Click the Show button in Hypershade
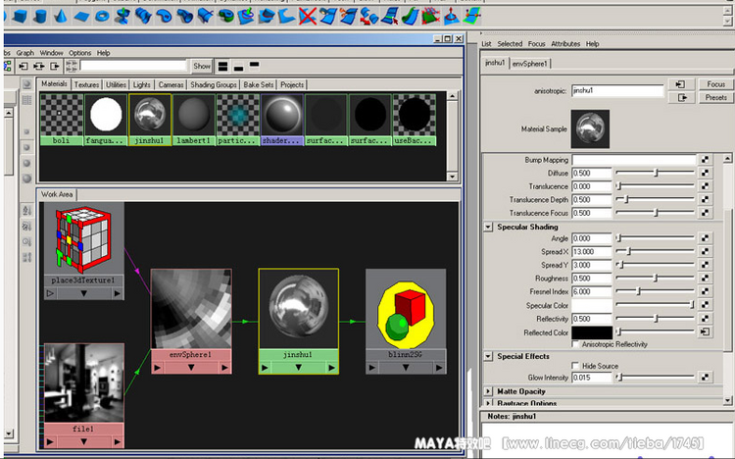The image size is (735, 459). point(201,67)
